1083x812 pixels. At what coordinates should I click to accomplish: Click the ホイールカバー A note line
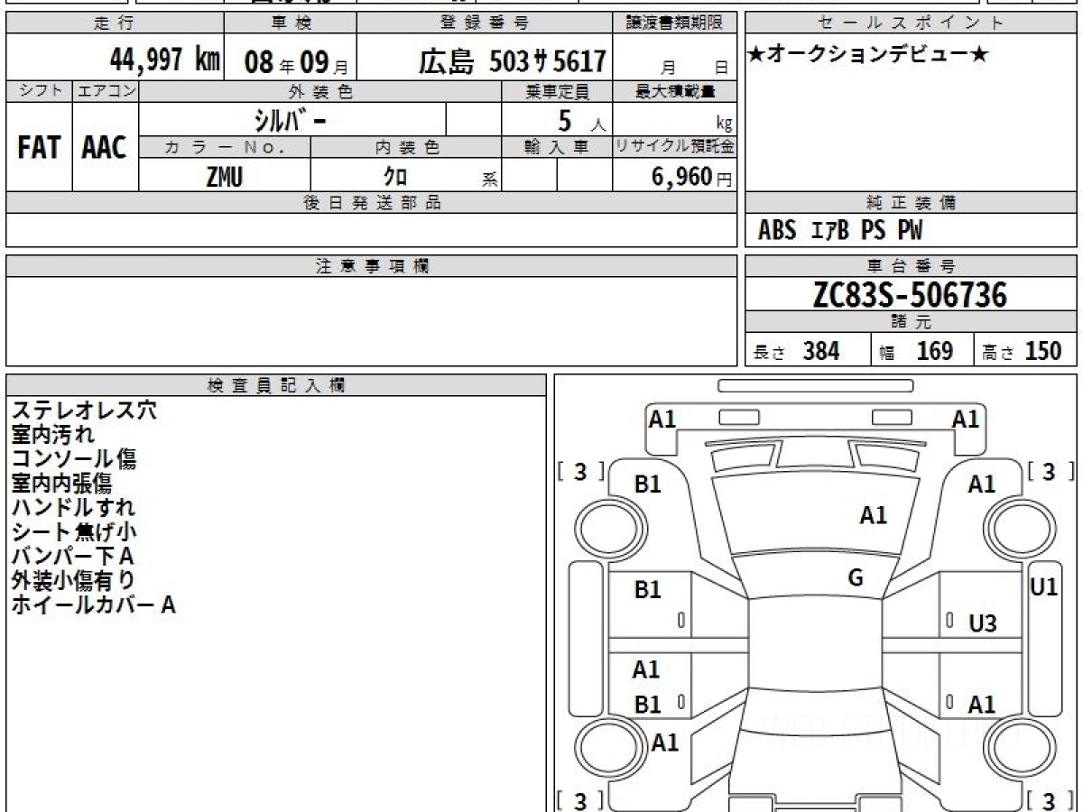click(x=93, y=605)
